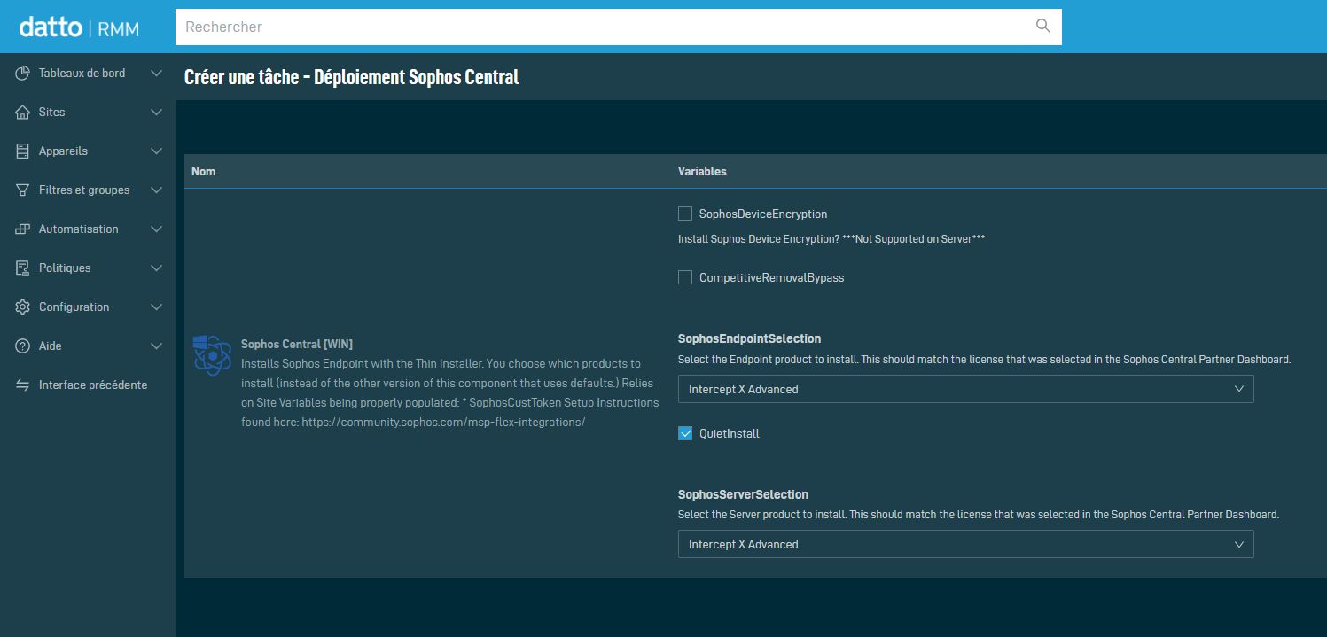The height and width of the screenshot is (637, 1327).
Task: Open the Sites menu item
Action: tap(88, 112)
